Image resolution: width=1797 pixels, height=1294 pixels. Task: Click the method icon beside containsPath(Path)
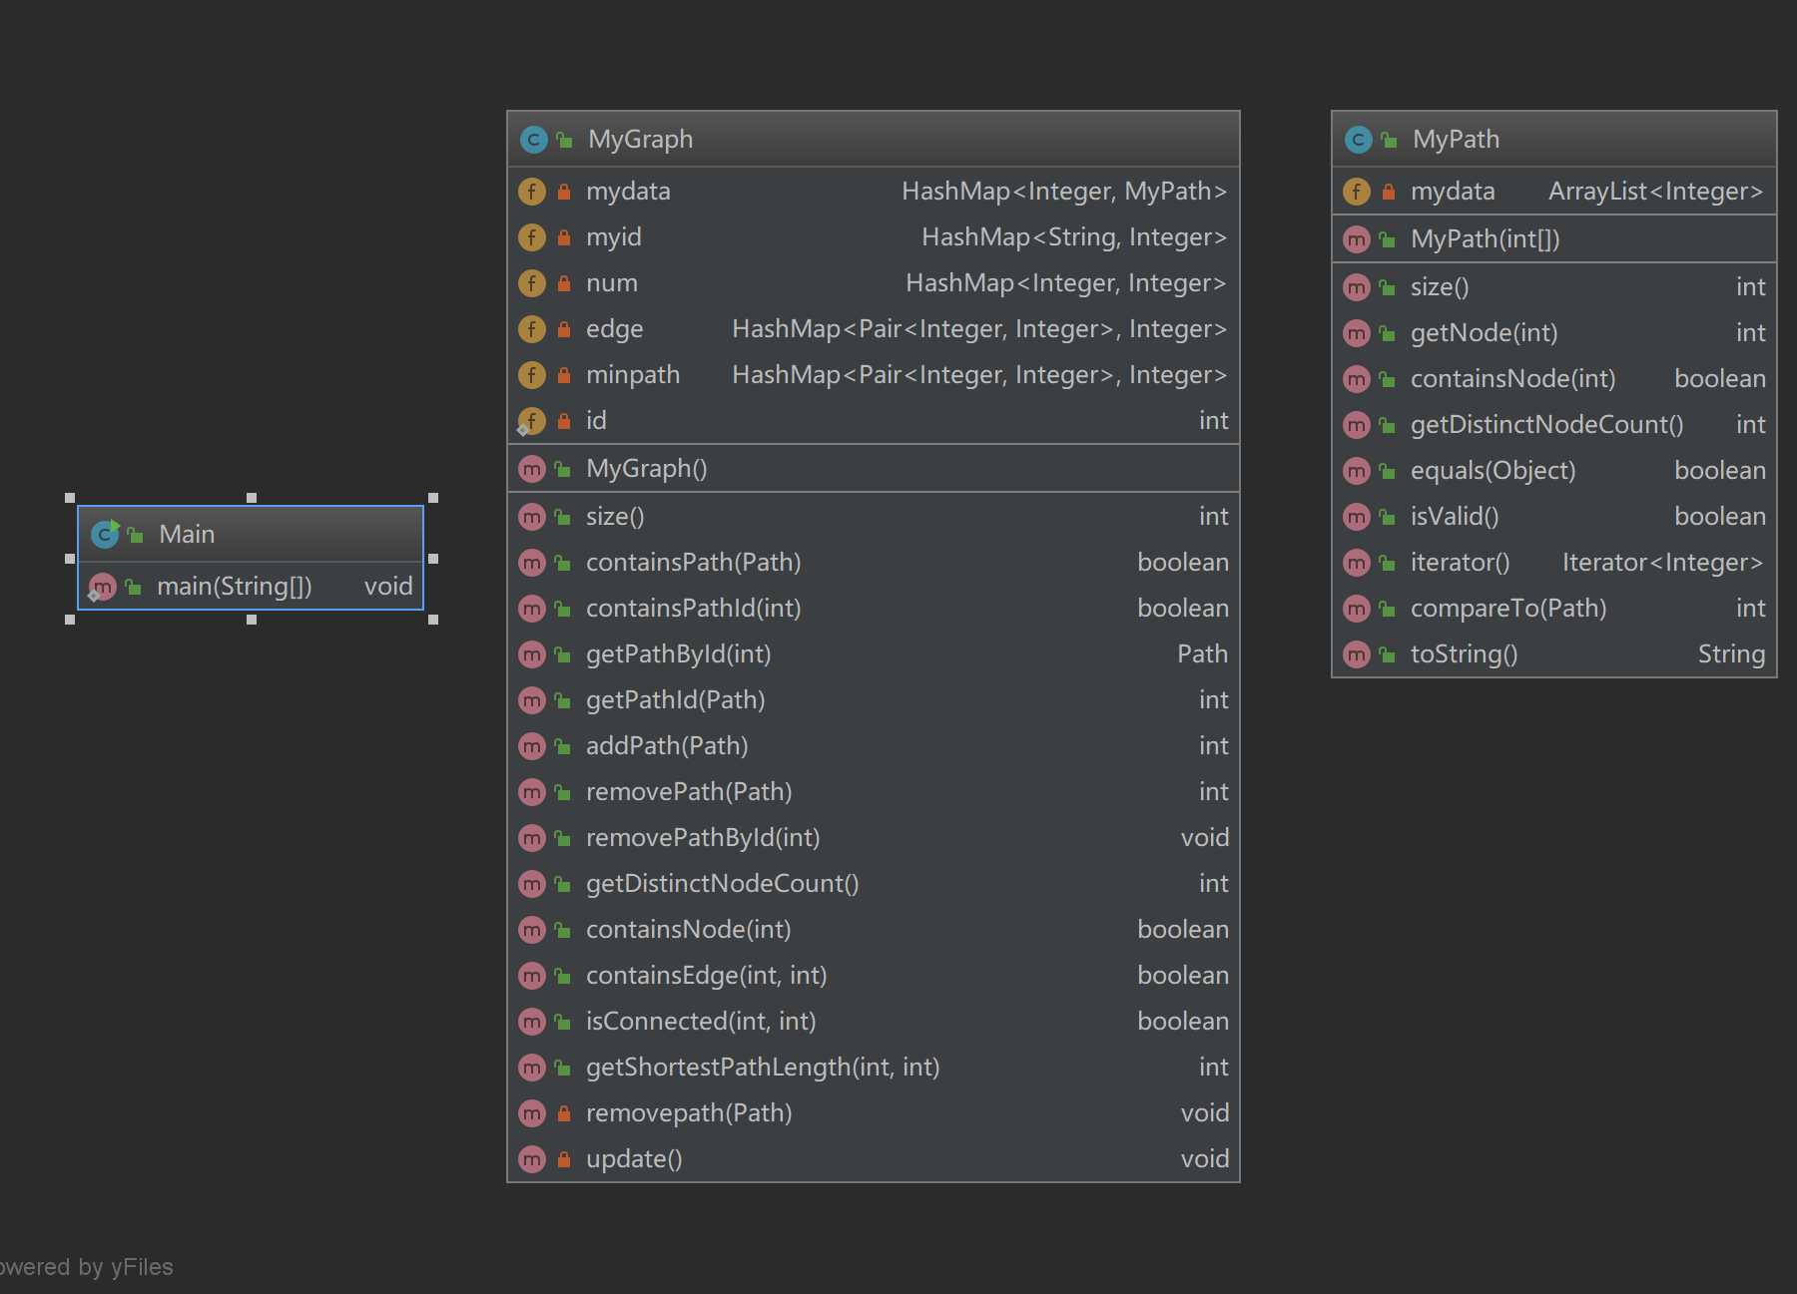click(532, 563)
